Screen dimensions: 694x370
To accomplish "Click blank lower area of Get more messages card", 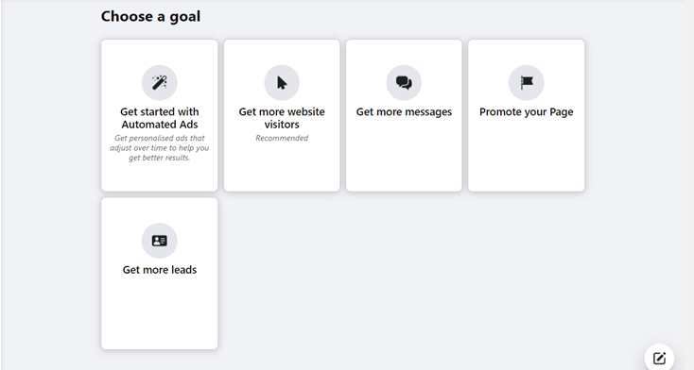I will [404, 160].
